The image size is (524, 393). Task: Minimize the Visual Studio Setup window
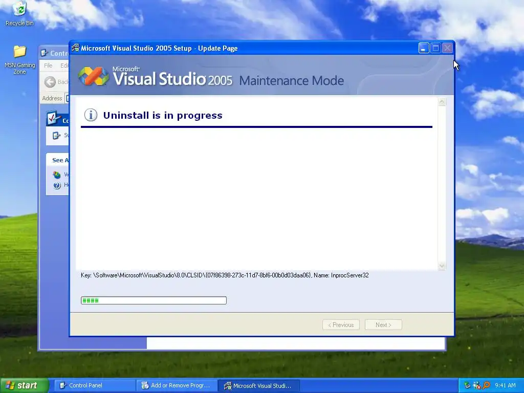click(x=424, y=48)
